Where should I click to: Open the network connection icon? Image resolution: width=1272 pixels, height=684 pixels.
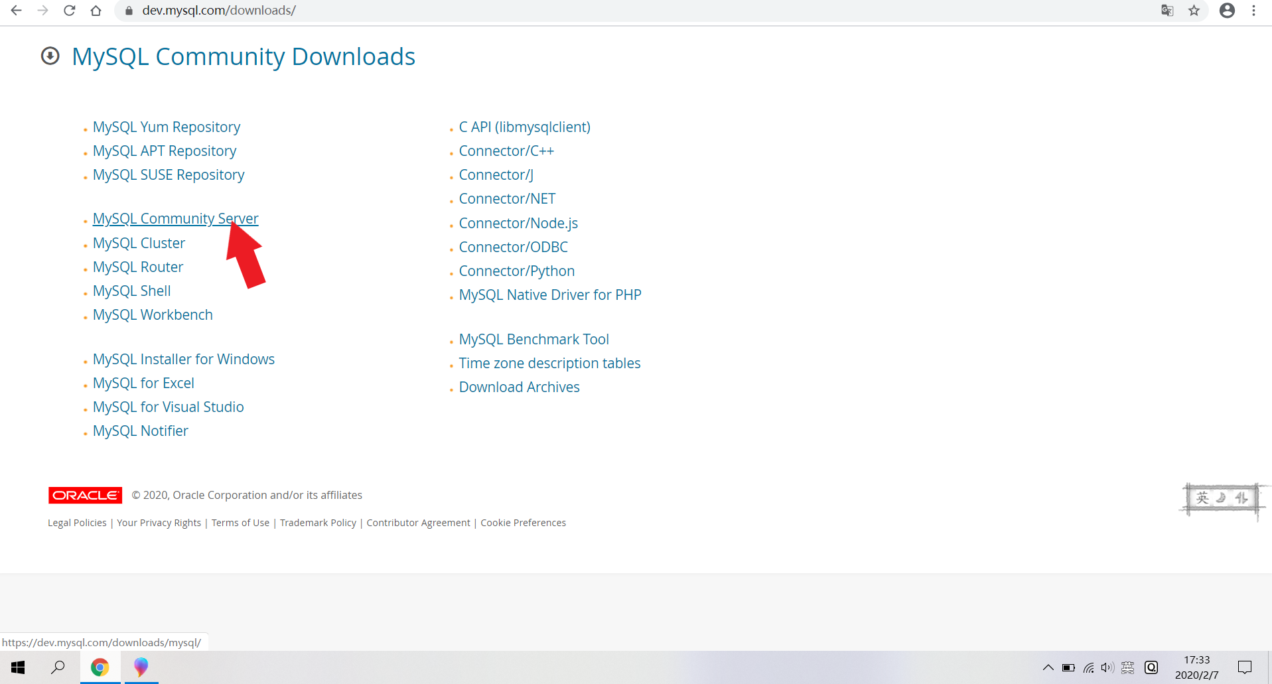click(1089, 667)
